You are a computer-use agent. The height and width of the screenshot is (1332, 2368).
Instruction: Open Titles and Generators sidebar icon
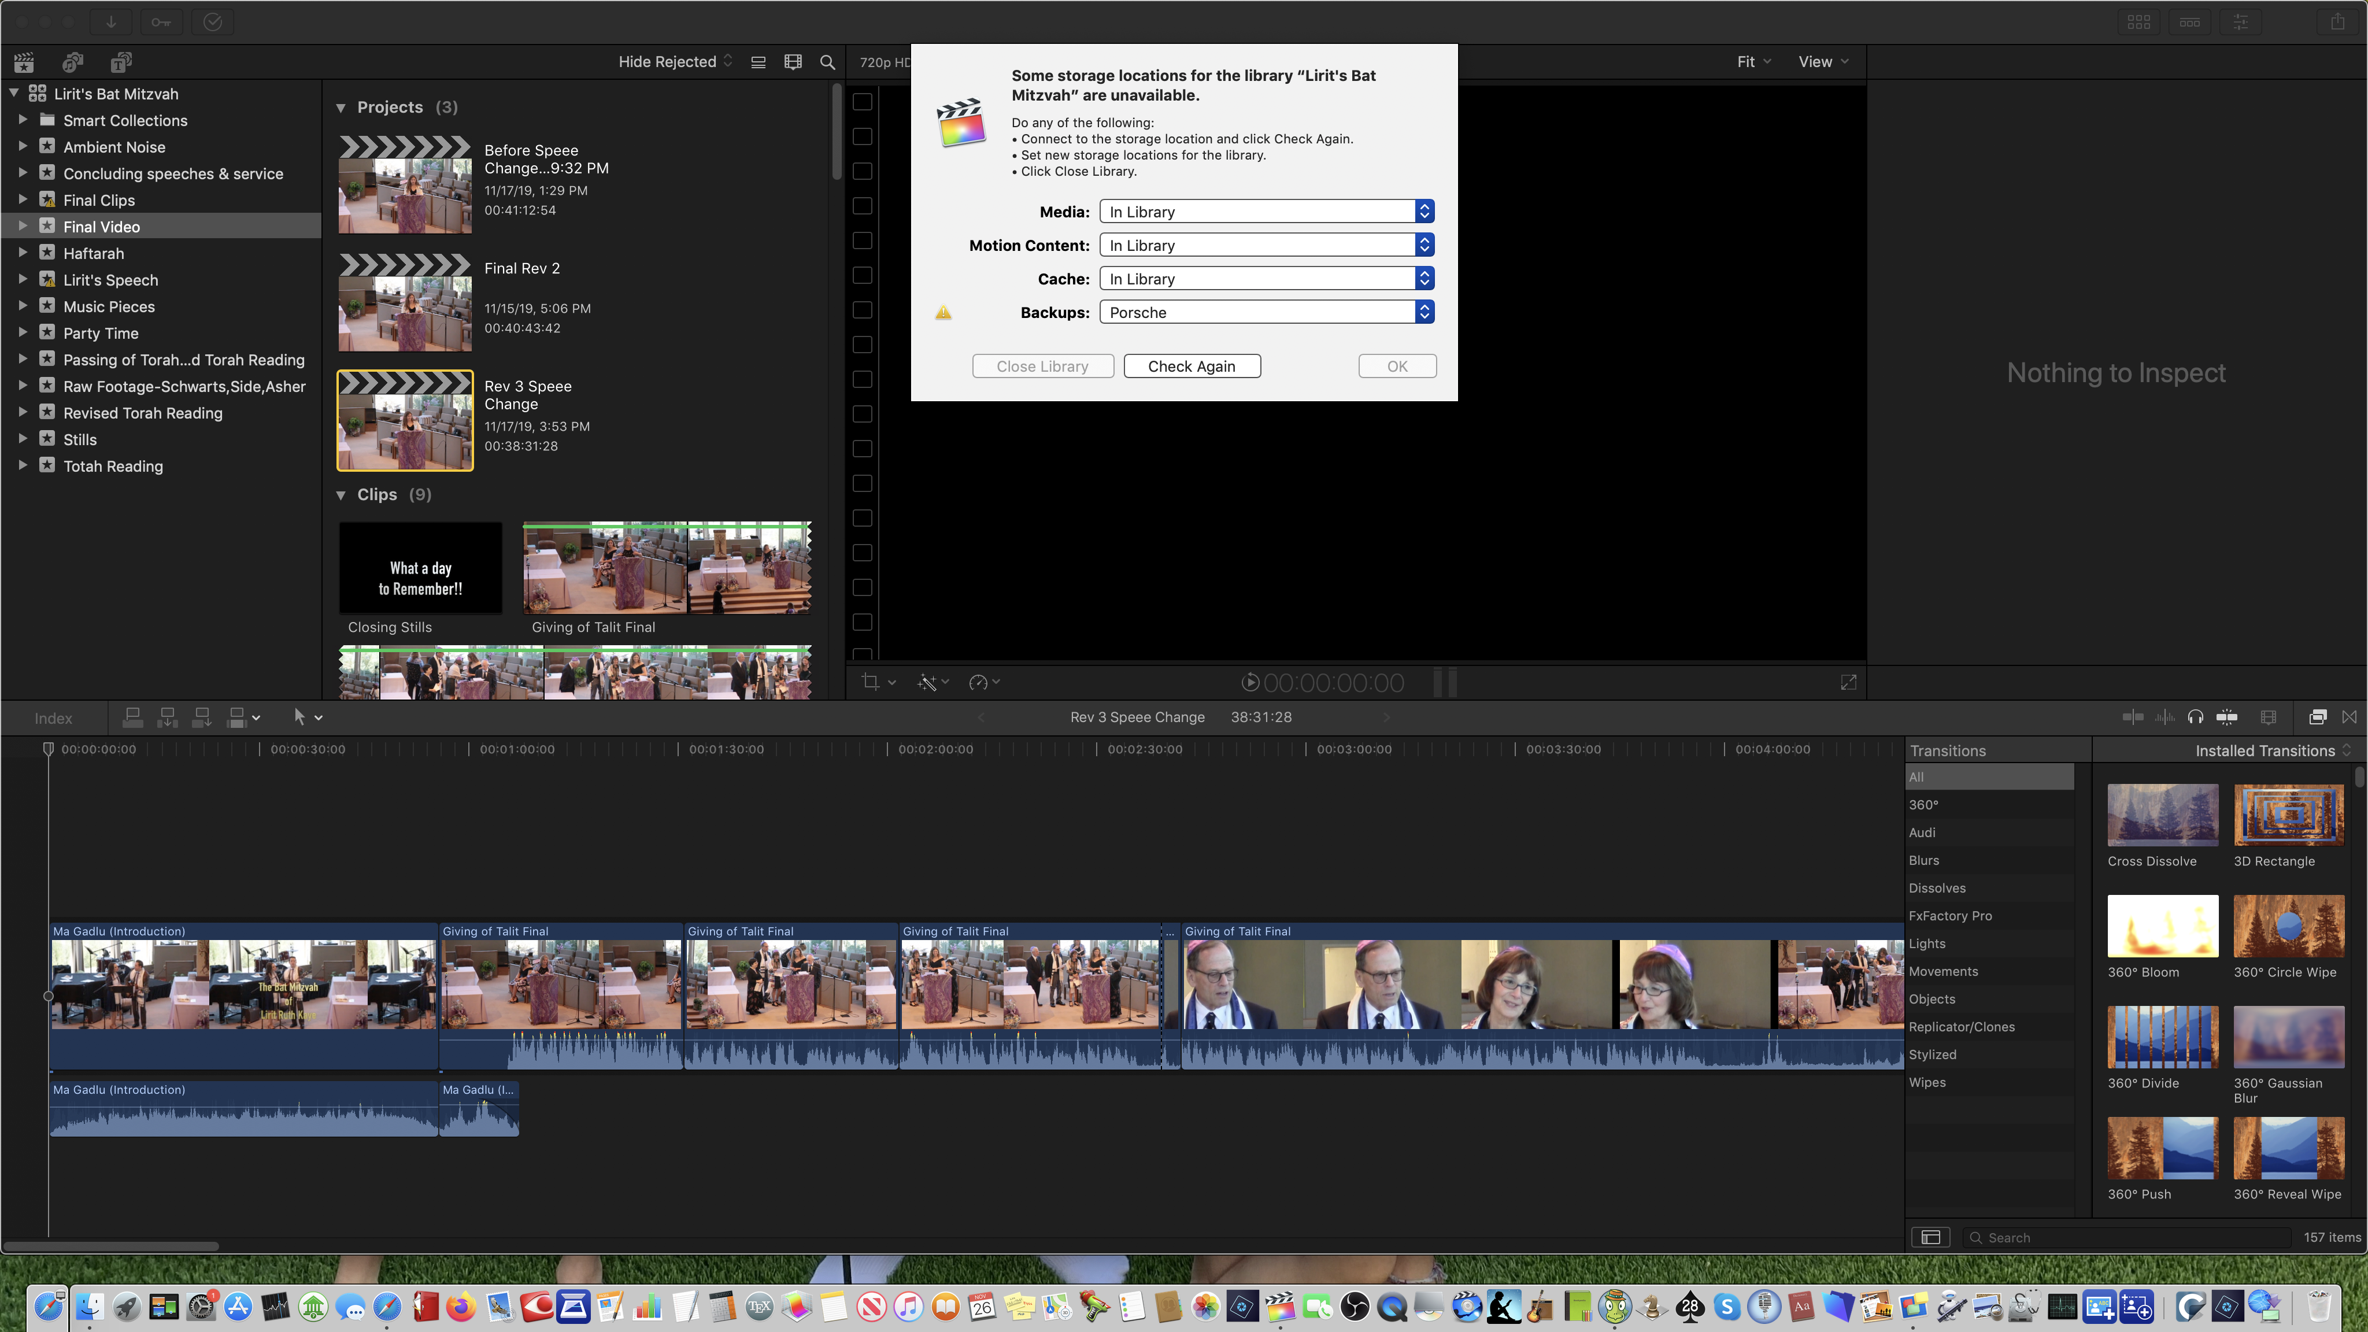pyautogui.click(x=120, y=62)
